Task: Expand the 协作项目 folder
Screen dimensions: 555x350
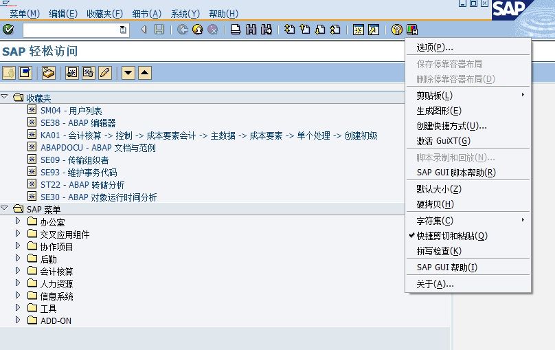Action: 18,245
